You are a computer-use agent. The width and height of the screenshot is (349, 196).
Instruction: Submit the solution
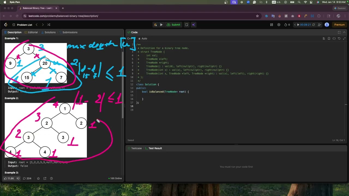tap(173, 25)
